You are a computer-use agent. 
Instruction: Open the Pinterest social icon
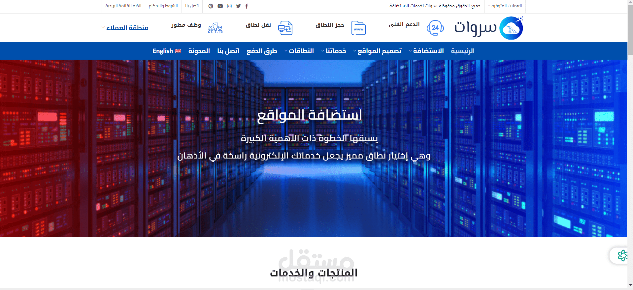[x=211, y=6]
